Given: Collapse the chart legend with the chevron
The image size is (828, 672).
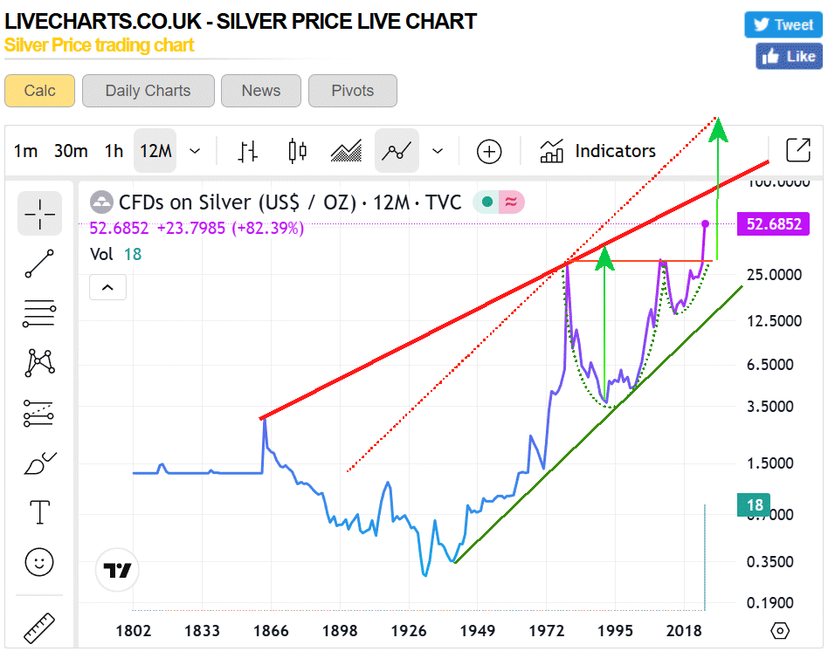Looking at the screenshot, I should point(108,286).
